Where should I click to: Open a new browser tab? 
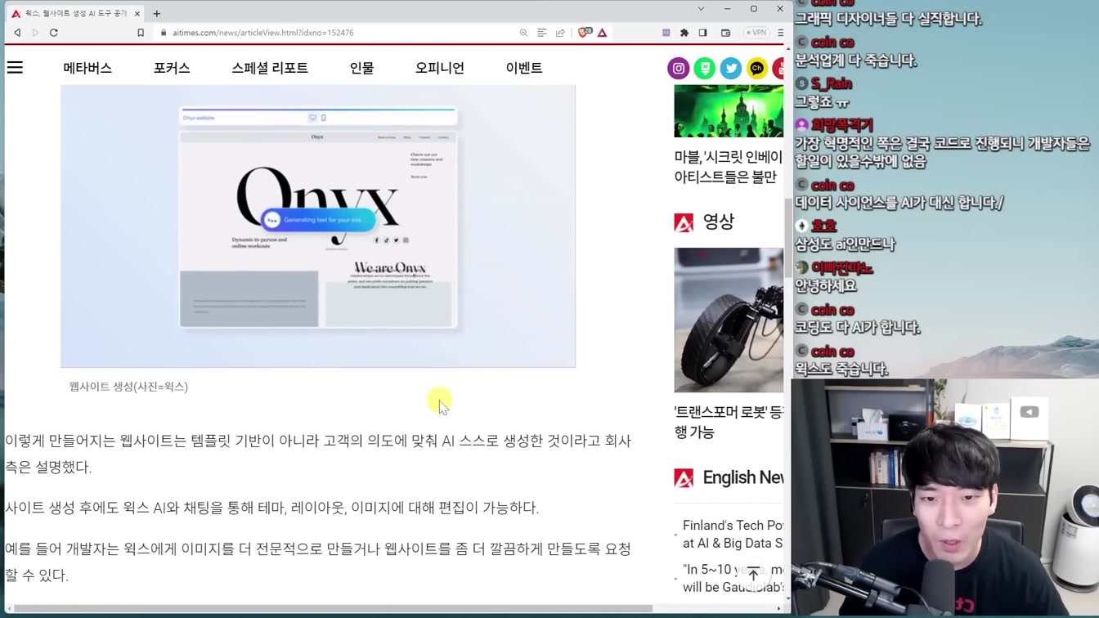tap(157, 13)
